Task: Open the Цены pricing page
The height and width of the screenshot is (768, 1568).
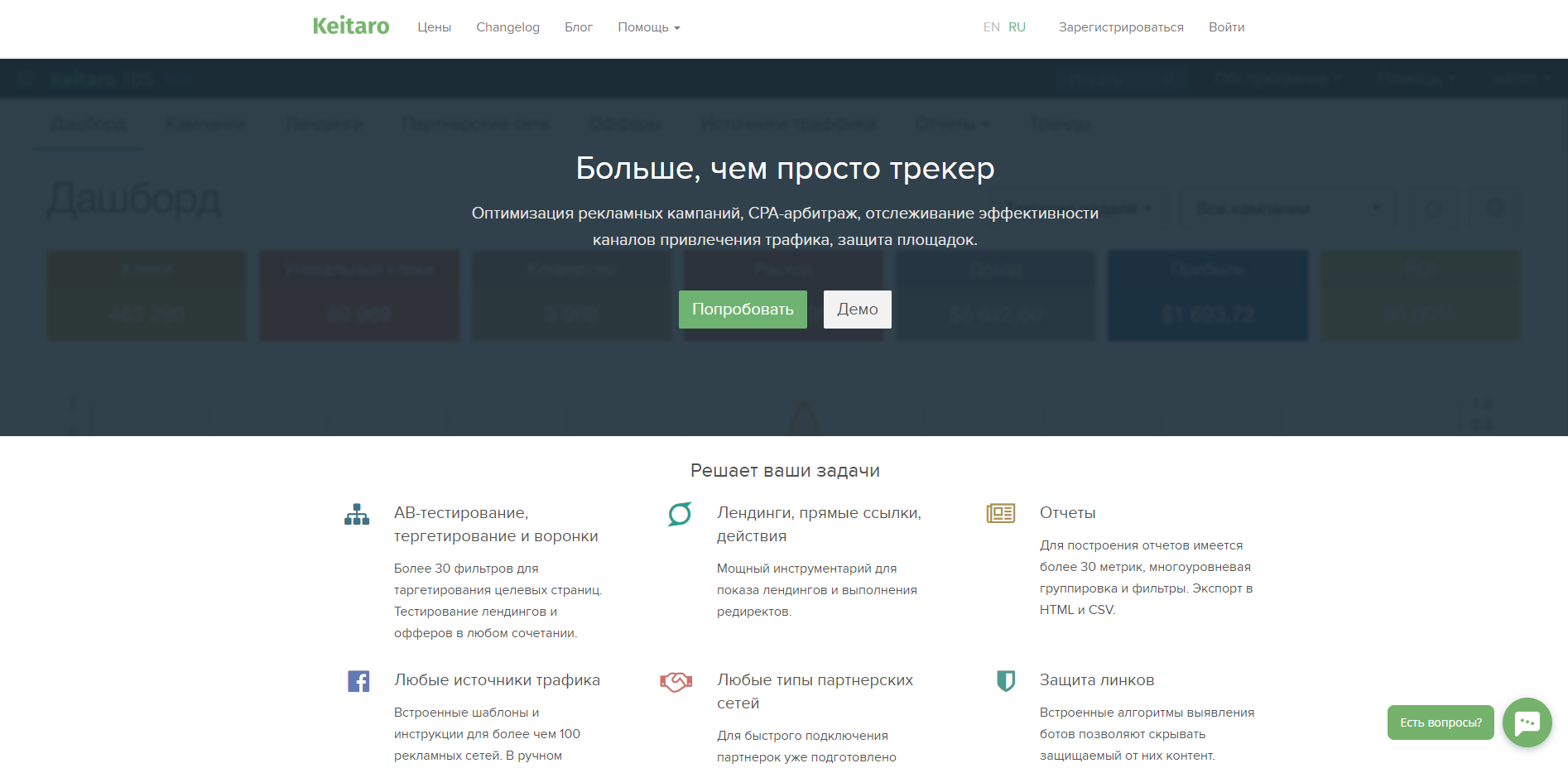Action: click(x=434, y=27)
